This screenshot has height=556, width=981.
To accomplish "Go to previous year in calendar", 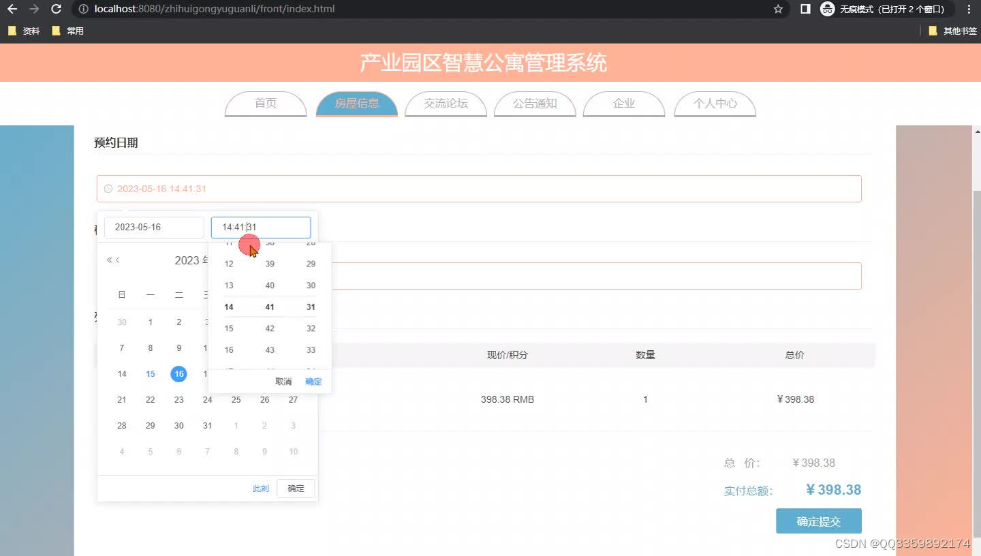I will 109,260.
